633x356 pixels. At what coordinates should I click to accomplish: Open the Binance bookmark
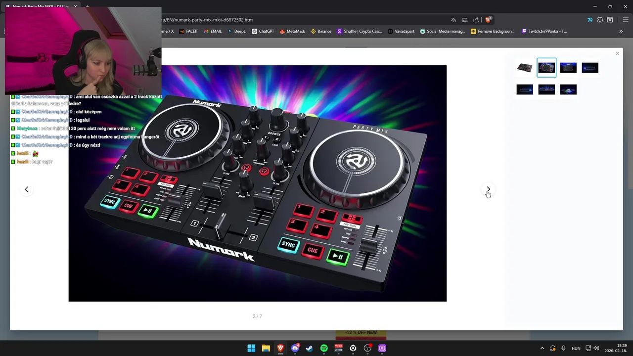[x=321, y=31]
